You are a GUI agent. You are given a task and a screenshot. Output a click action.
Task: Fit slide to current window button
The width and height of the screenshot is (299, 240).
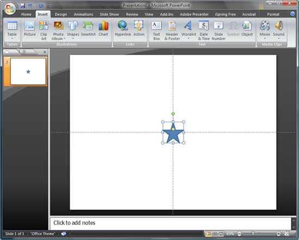287,233
